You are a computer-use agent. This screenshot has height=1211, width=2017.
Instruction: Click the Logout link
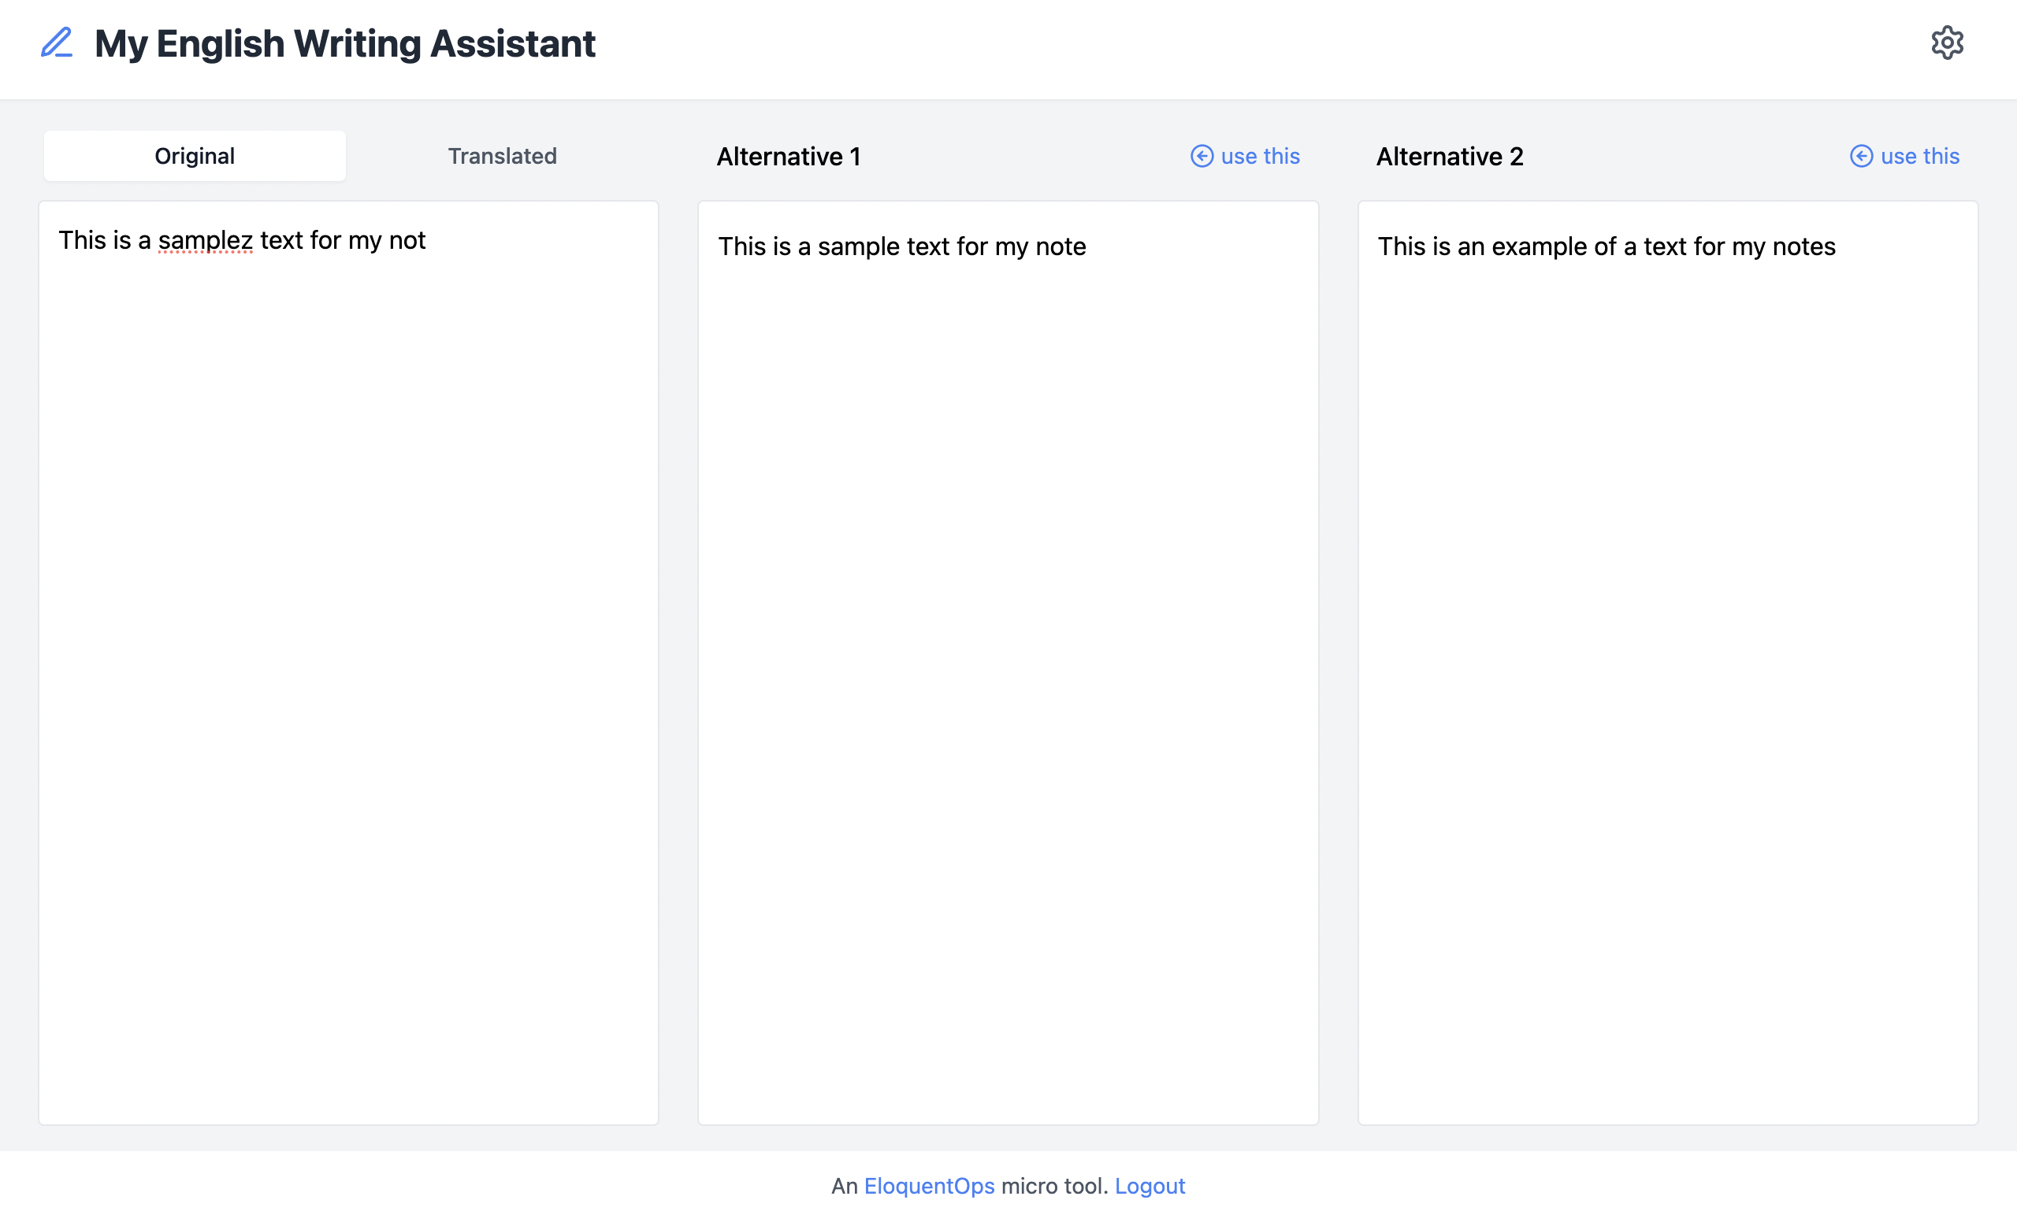point(1149,1186)
